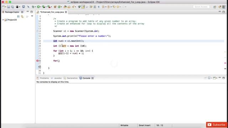Click the Coverage run icon

(43, 7)
